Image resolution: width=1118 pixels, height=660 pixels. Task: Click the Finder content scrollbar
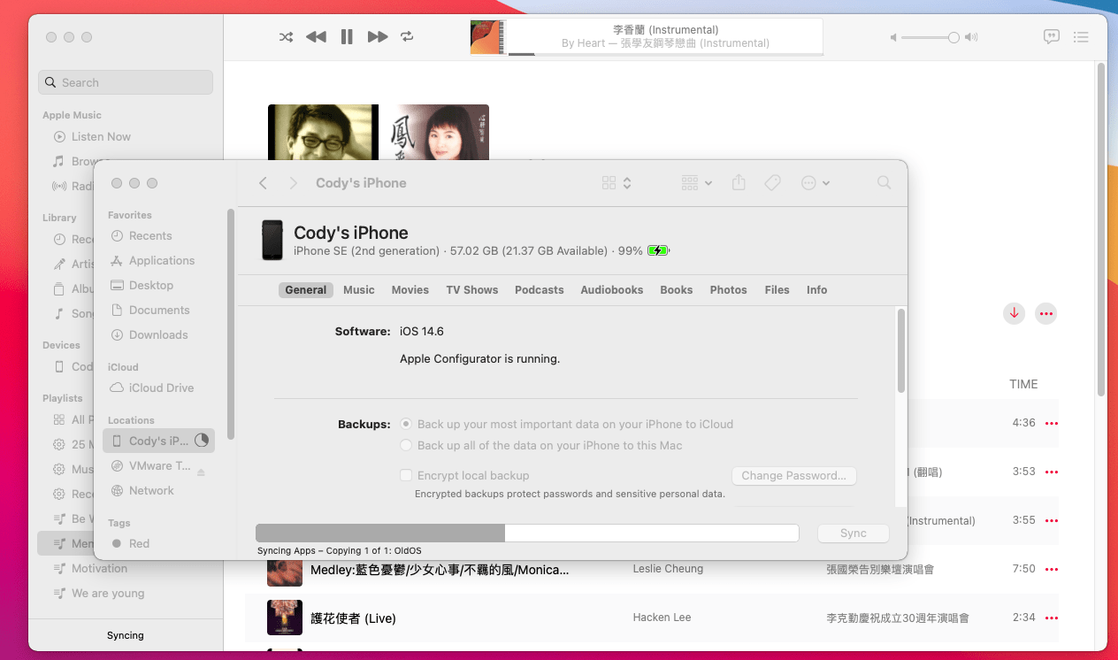901,350
